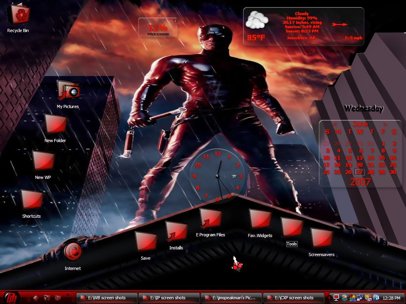
Task: Click the Daredevil DD Start button
Action: click(11, 297)
